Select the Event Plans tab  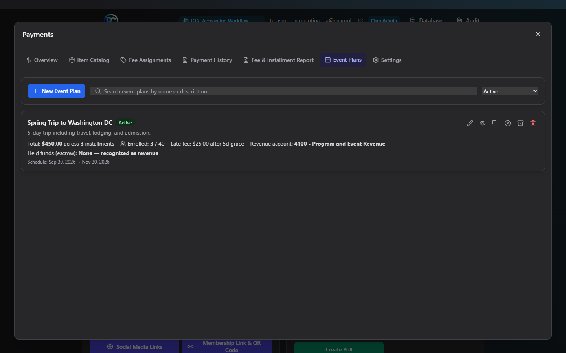point(343,60)
